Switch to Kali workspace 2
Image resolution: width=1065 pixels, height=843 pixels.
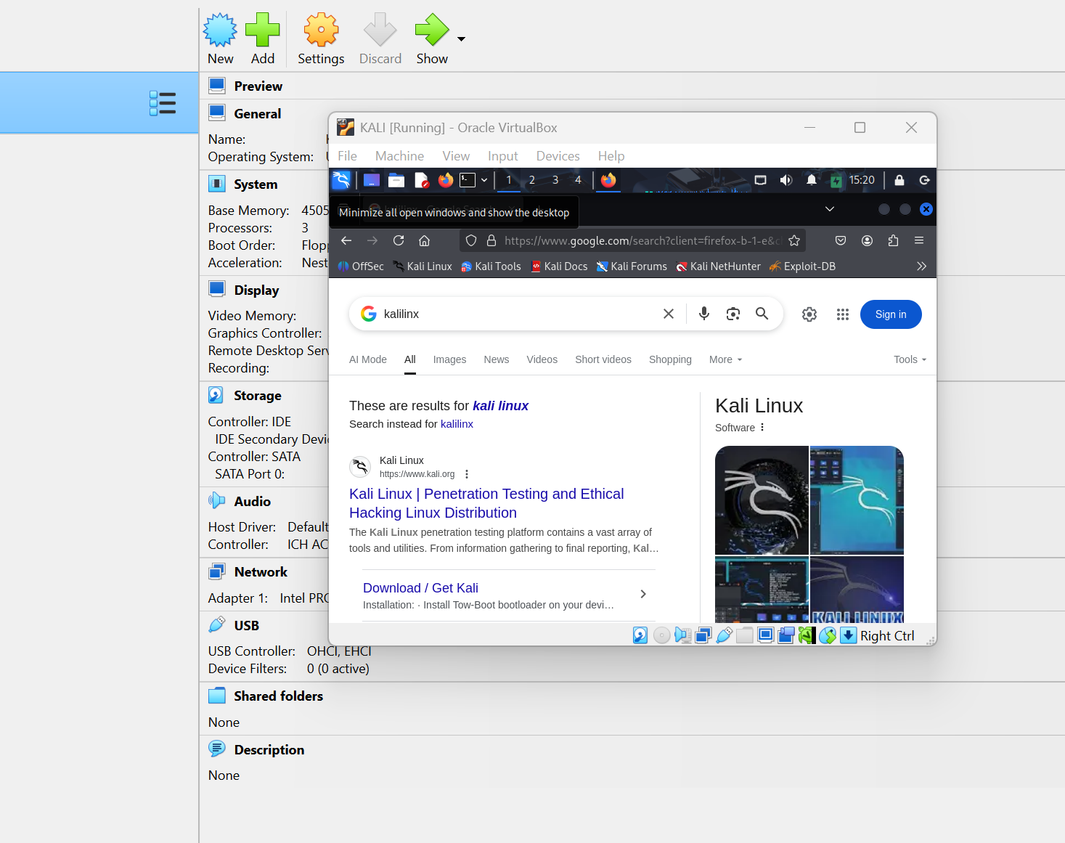(x=532, y=180)
